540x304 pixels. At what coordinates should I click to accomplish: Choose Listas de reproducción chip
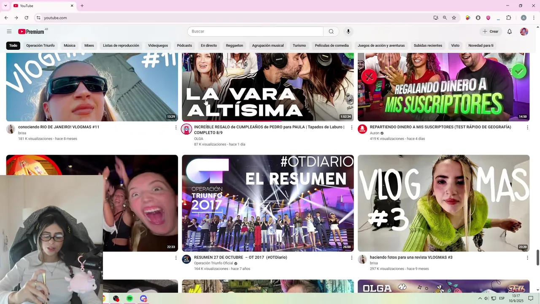121,46
